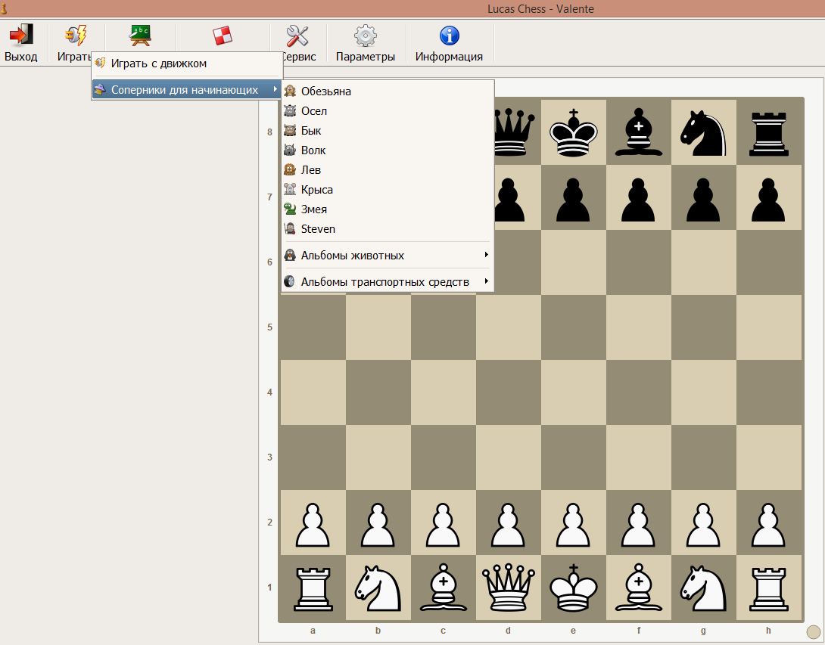The image size is (825, 645).
Task: Pick the Steven opponent entry
Action: [388, 228]
